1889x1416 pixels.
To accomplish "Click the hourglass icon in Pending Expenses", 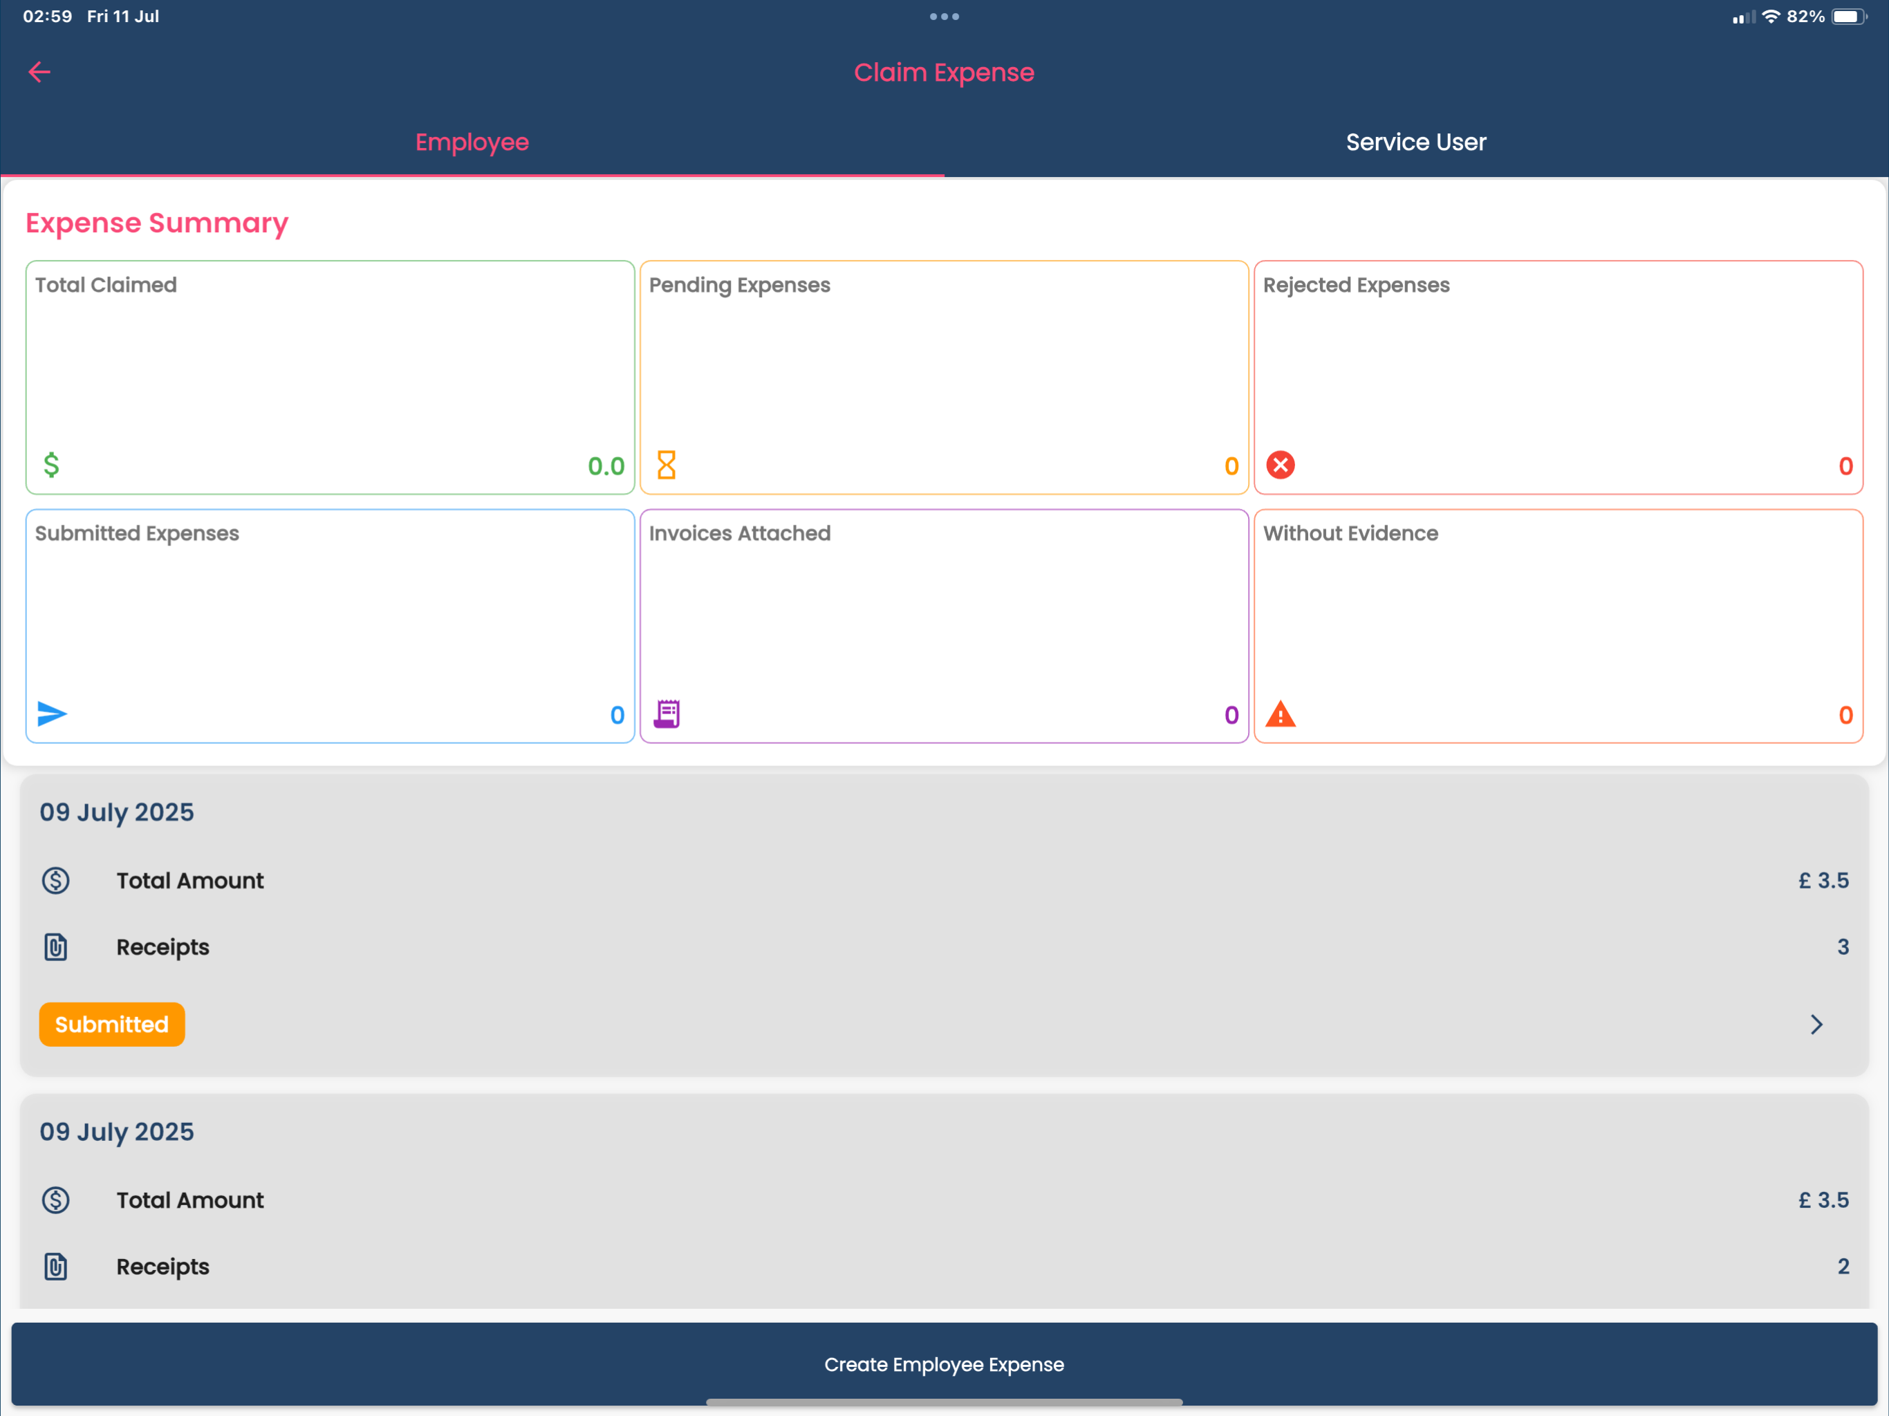I will point(666,465).
